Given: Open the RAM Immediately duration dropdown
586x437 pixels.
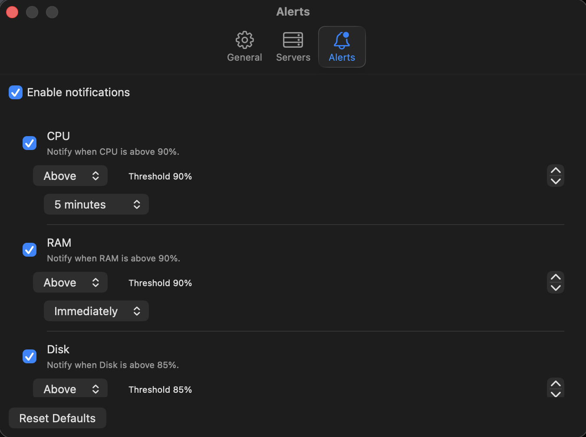Looking at the screenshot, I should 96,311.
